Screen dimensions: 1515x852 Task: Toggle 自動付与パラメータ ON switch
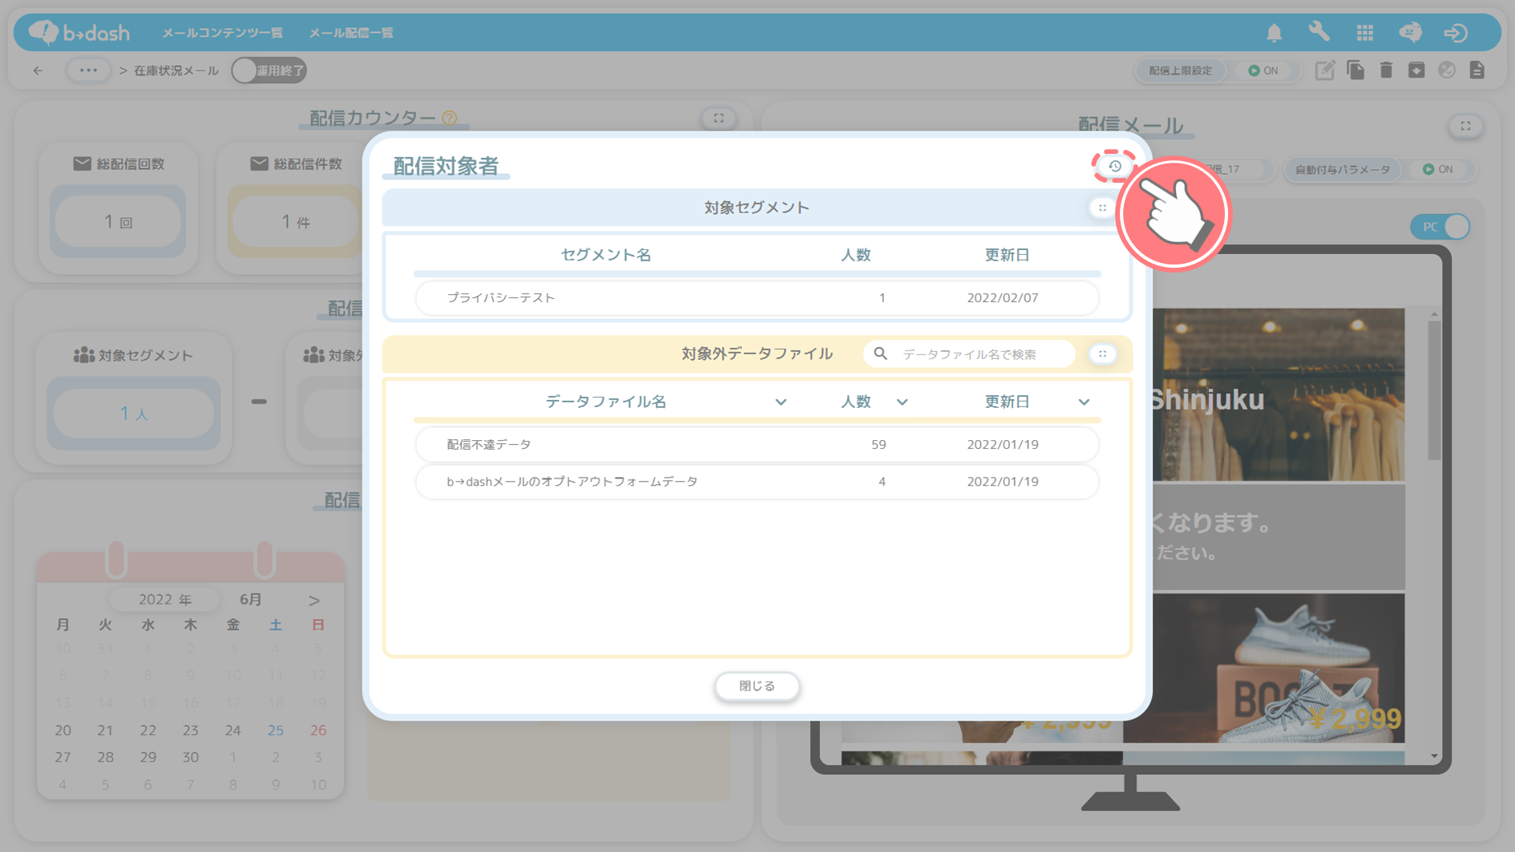[1438, 169]
